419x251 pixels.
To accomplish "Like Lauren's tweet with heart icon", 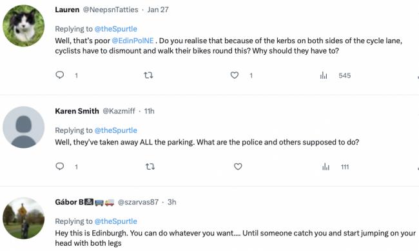I will click(235, 75).
